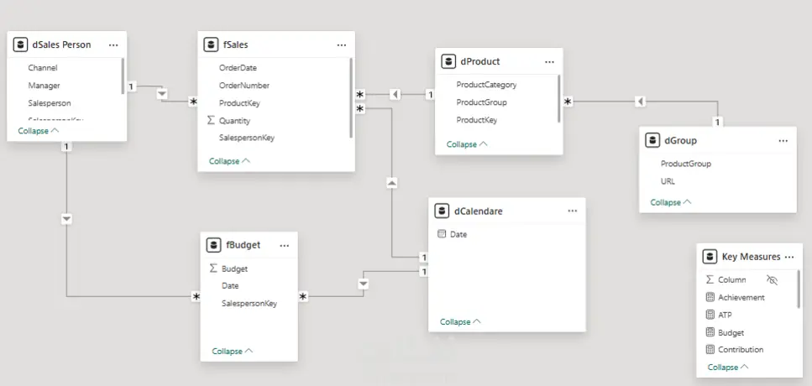Select the ProductCategory field in dProduct

point(486,85)
